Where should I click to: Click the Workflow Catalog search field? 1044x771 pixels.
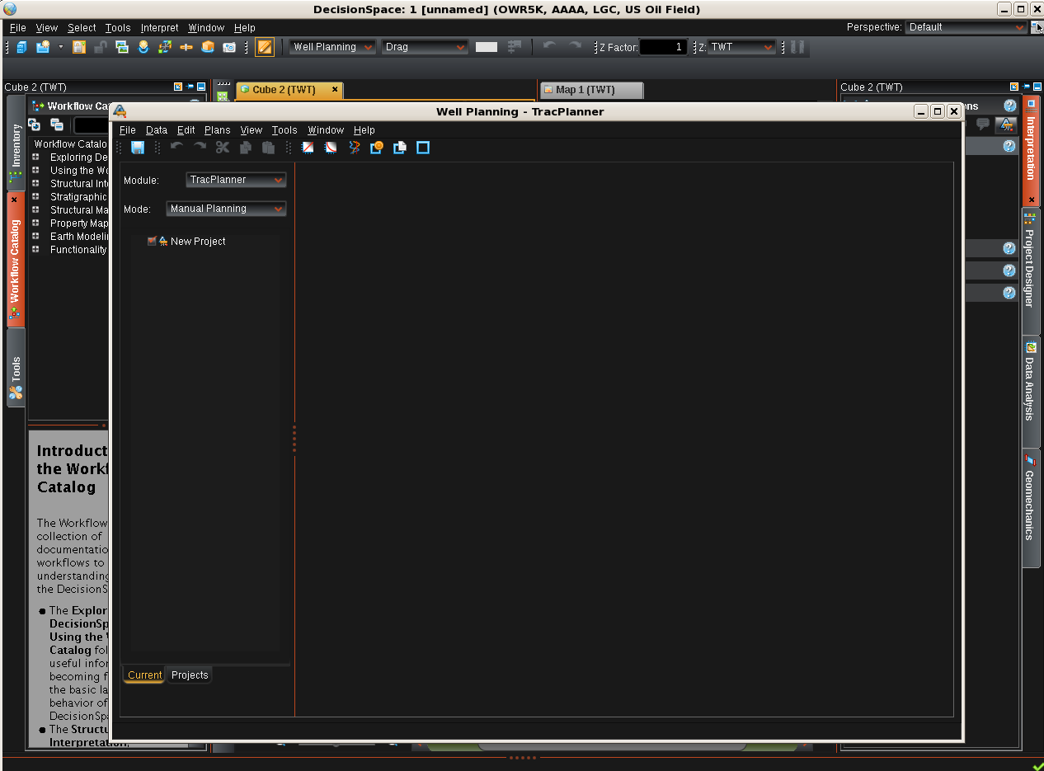(x=92, y=125)
